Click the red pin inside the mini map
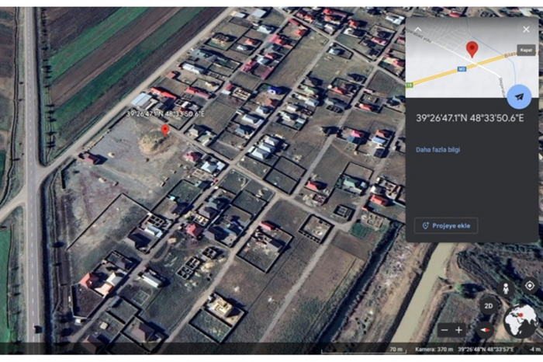Screen dimensions: 543x362 (472, 49)
